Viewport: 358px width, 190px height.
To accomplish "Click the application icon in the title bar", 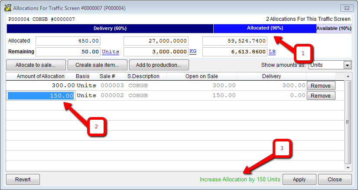I will tap(8, 8).
